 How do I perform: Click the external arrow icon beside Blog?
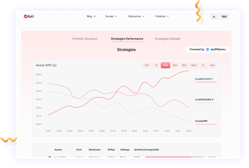pyautogui.click(x=95, y=17)
